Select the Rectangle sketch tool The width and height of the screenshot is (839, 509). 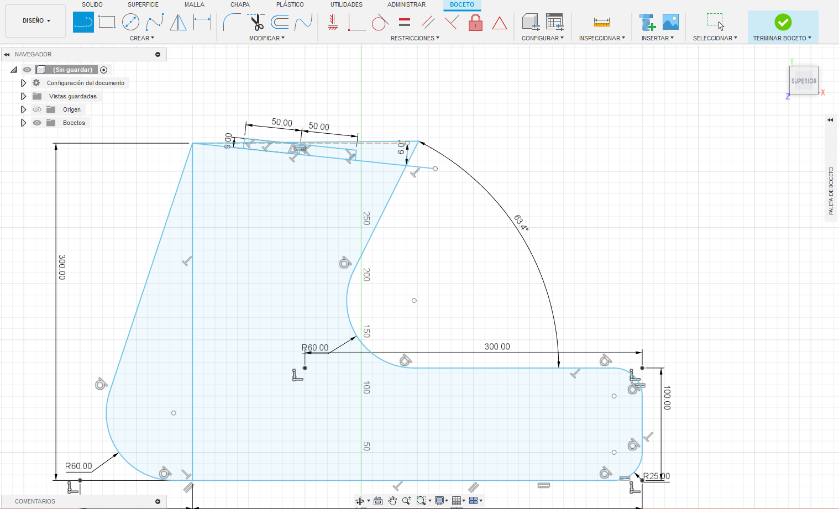point(107,22)
